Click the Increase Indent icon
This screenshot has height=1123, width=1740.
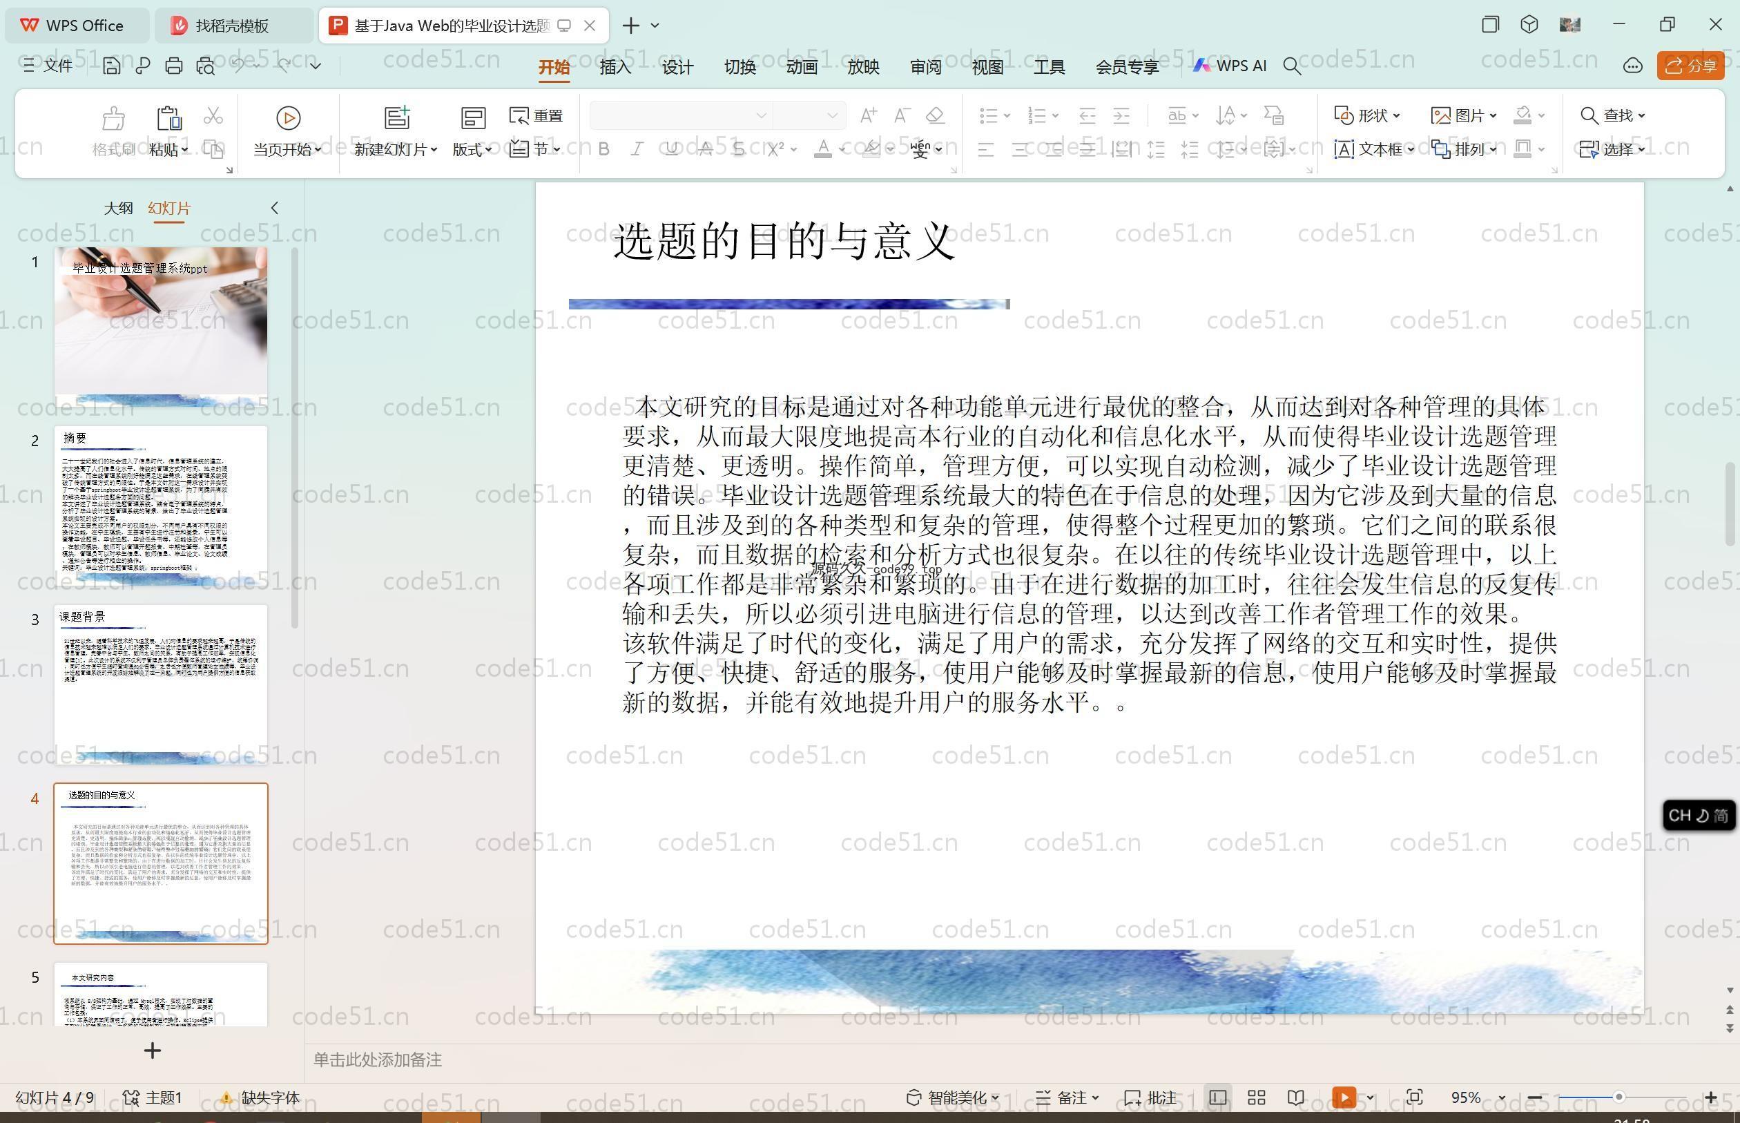[1121, 115]
